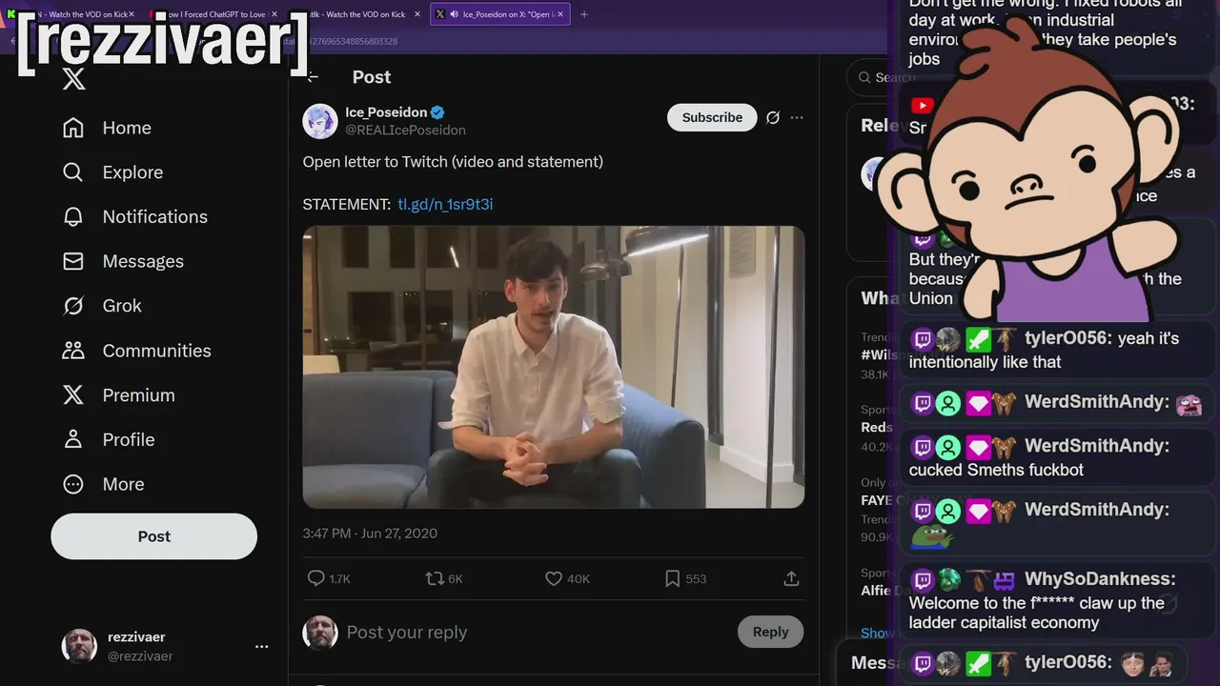Go back using the arrow beside Post
Image resolution: width=1220 pixels, height=686 pixels.
tap(313, 77)
